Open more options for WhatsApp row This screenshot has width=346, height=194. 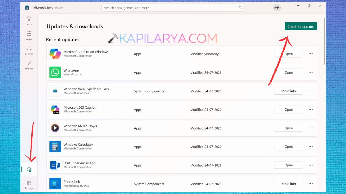(311, 72)
